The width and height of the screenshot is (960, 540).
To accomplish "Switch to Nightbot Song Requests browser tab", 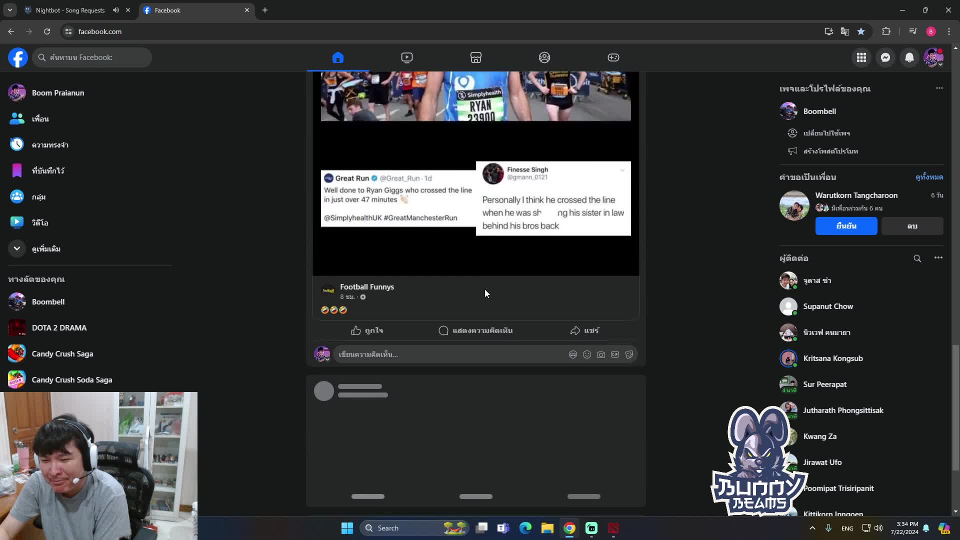I will point(70,10).
